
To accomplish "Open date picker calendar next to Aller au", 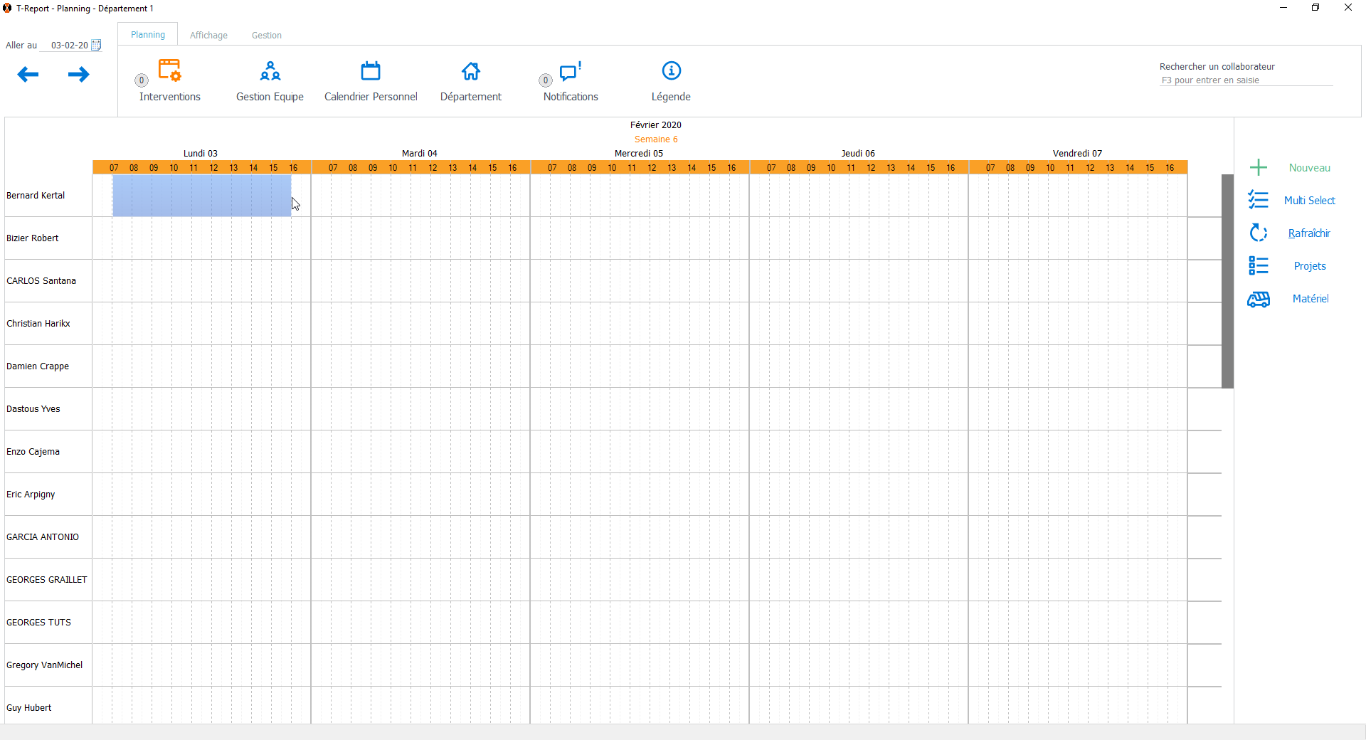I will tap(96, 45).
